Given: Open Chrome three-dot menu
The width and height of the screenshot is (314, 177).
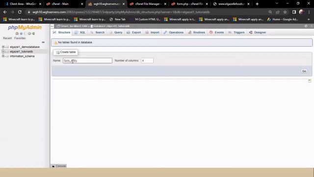Looking at the screenshot, I should 309,12.
